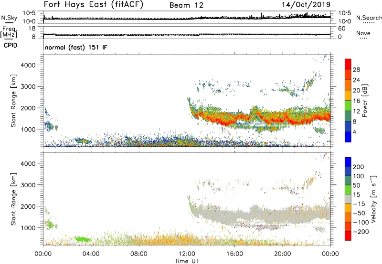This screenshot has width=382, height=264.
Task: Click the 'Velocity [m s-1]' color bar title
Action: click(373, 199)
